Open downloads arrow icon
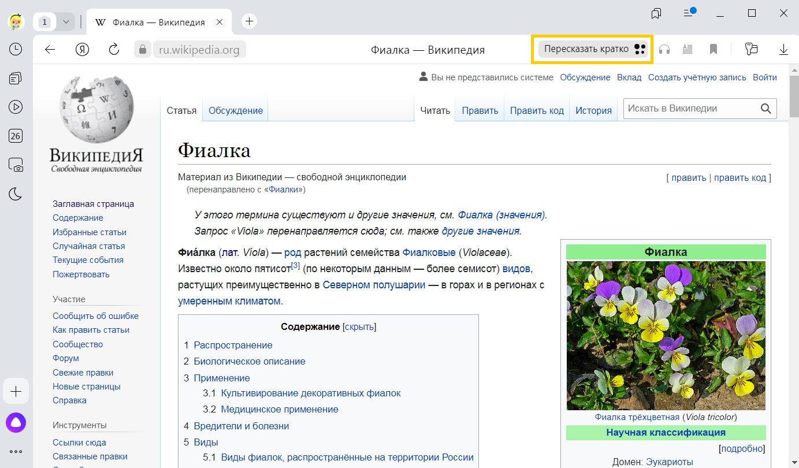The height and width of the screenshot is (468, 799). tap(783, 49)
